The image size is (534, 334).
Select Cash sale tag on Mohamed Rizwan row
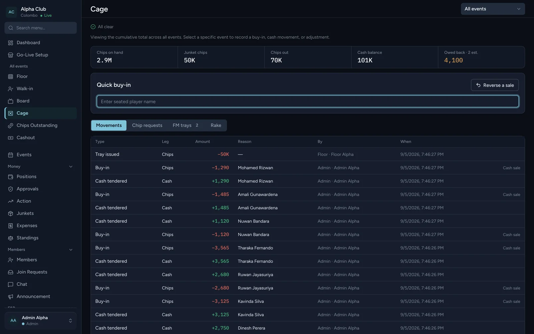coord(511,168)
